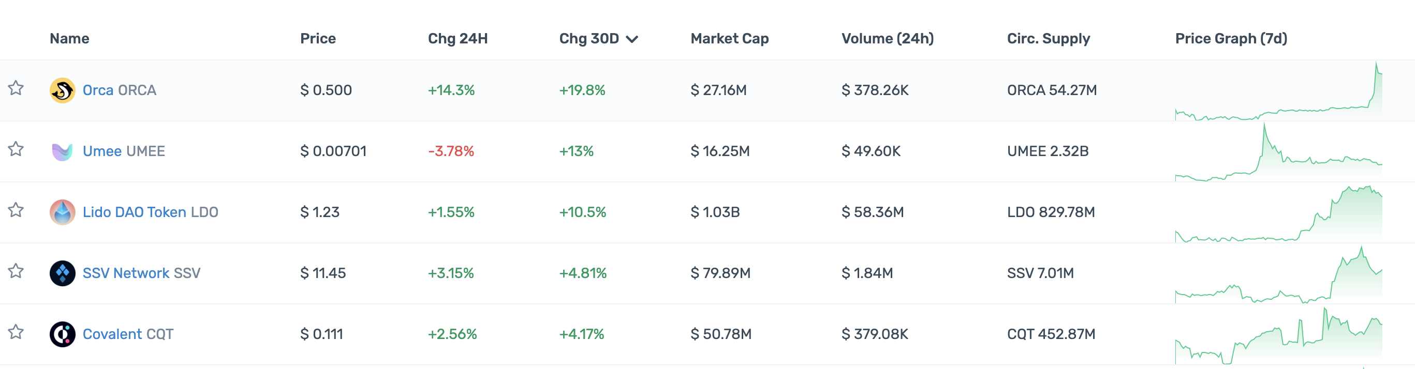The image size is (1415, 369).
Task: Click the Covalent coin logo icon
Action: tap(62, 334)
